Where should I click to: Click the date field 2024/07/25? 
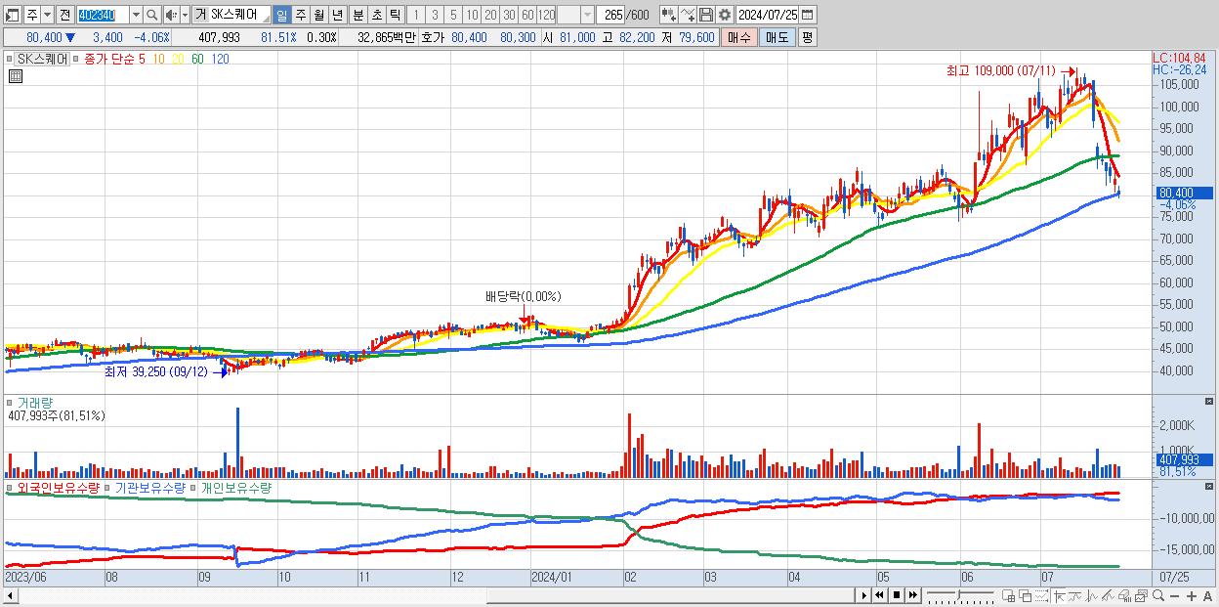click(x=767, y=16)
